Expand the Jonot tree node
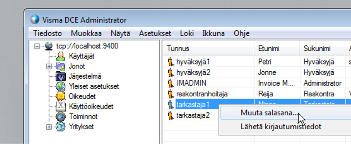 49,66
